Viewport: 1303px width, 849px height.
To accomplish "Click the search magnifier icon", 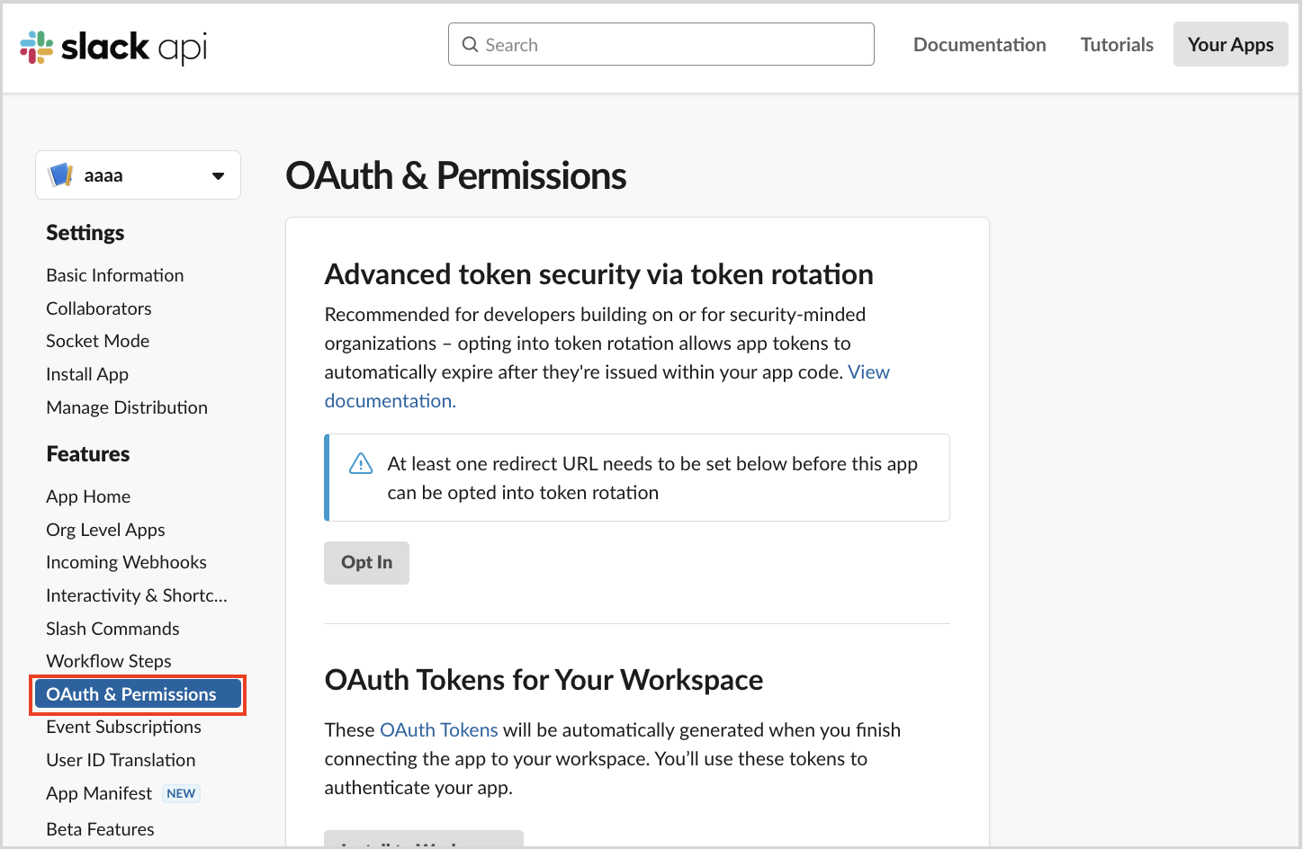I will (470, 44).
